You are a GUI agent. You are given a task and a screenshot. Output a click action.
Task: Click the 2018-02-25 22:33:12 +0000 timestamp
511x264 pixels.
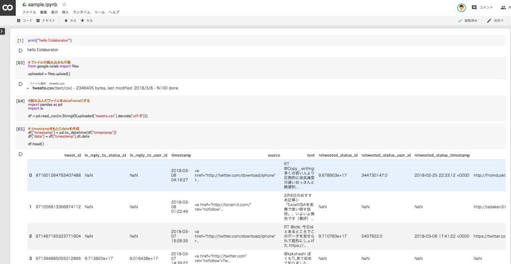click(442, 175)
